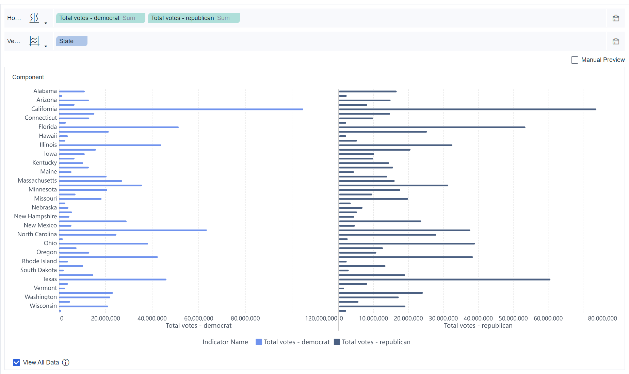Click the Florida label on the state axis
This screenshot has height=374, width=629.
click(48, 127)
